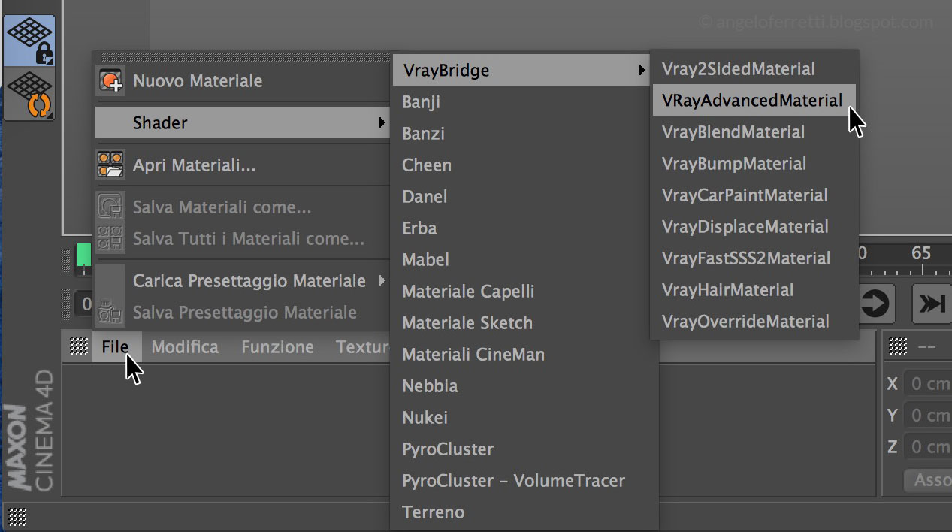The image size is (952, 532).
Task: Select the Banzi shader
Action: (x=524, y=134)
